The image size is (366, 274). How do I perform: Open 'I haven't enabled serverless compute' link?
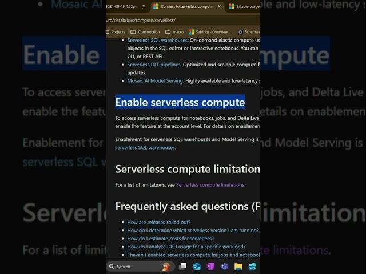pos(193,255)
